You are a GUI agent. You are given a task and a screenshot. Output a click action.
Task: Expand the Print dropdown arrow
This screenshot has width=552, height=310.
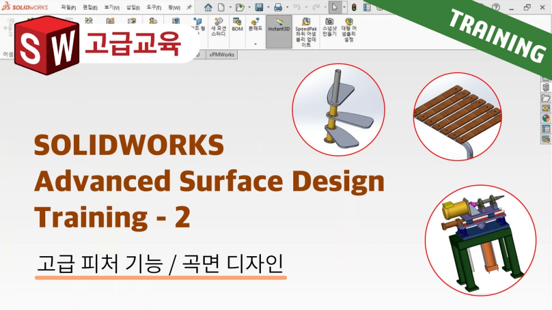287,7
